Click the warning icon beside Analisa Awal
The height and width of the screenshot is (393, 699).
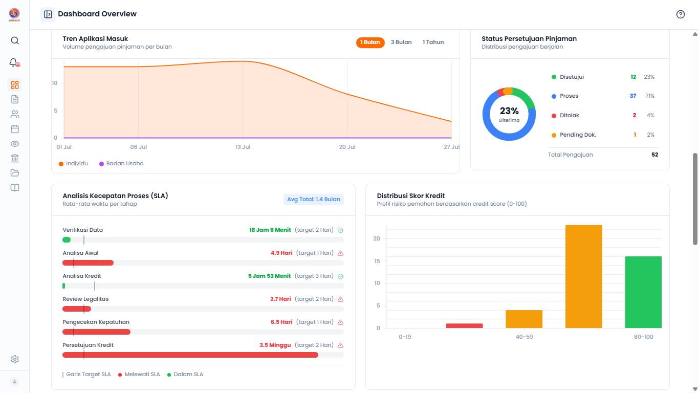(x=340, y=253)
